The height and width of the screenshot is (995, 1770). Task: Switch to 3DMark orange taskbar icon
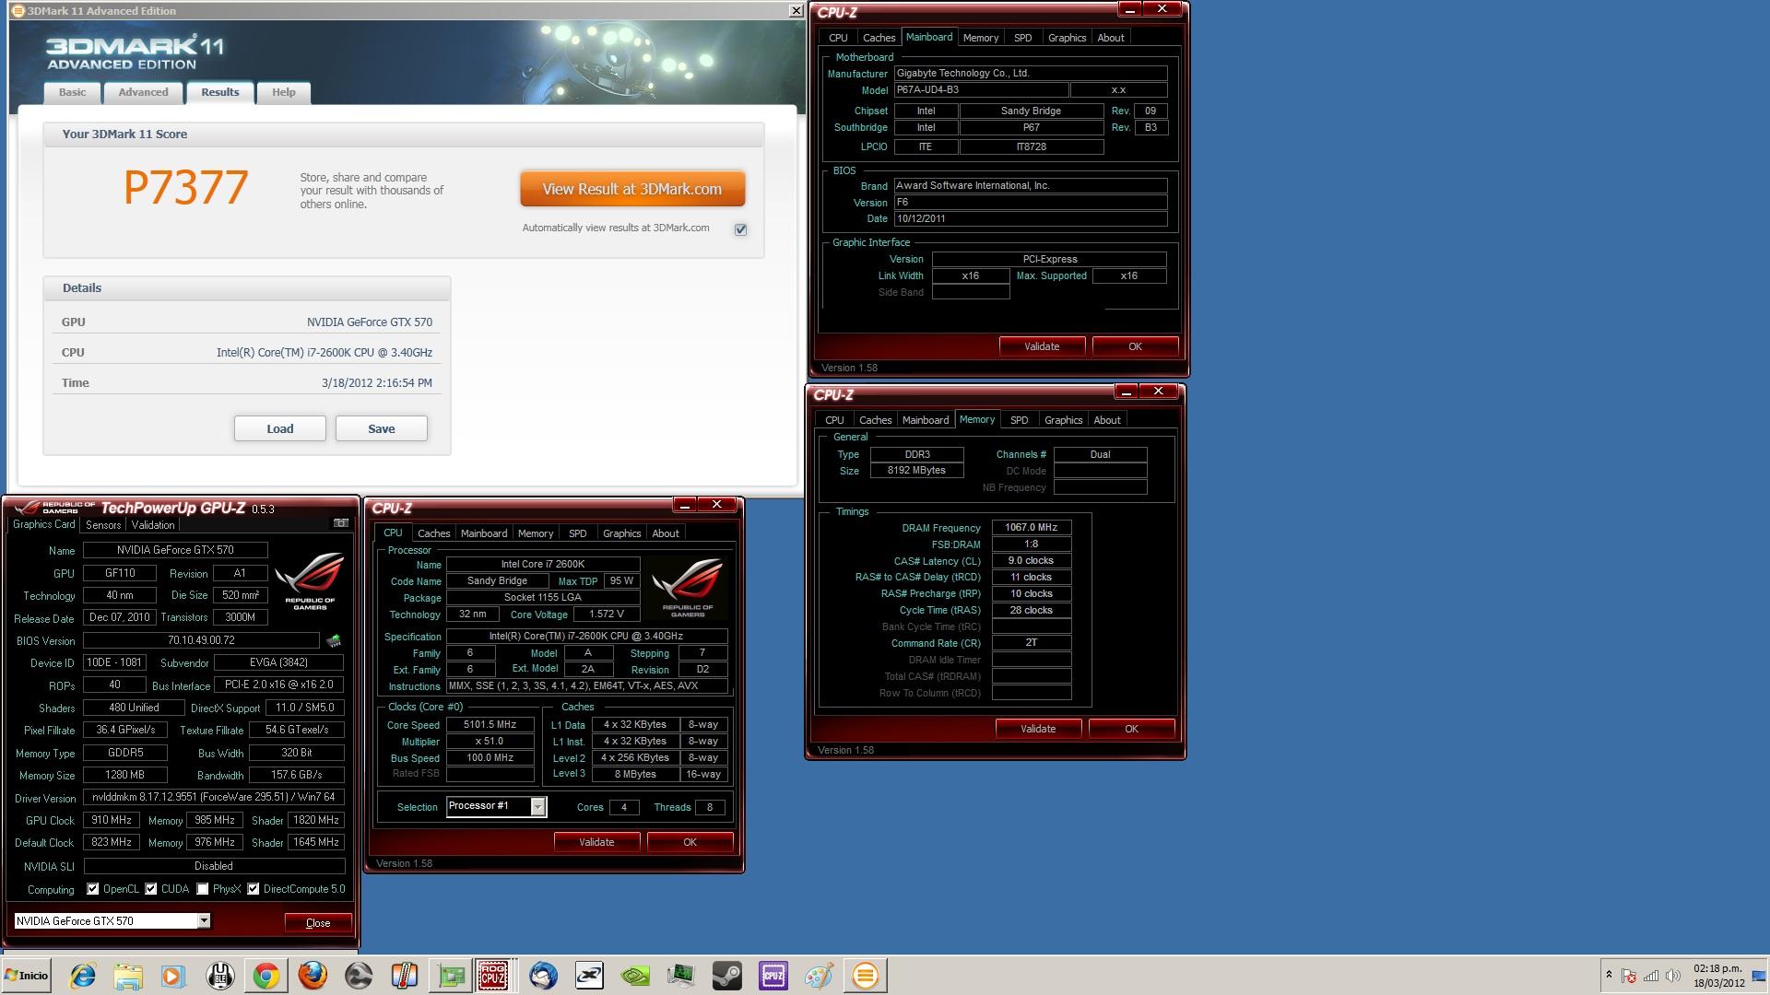tap(865, 976)
